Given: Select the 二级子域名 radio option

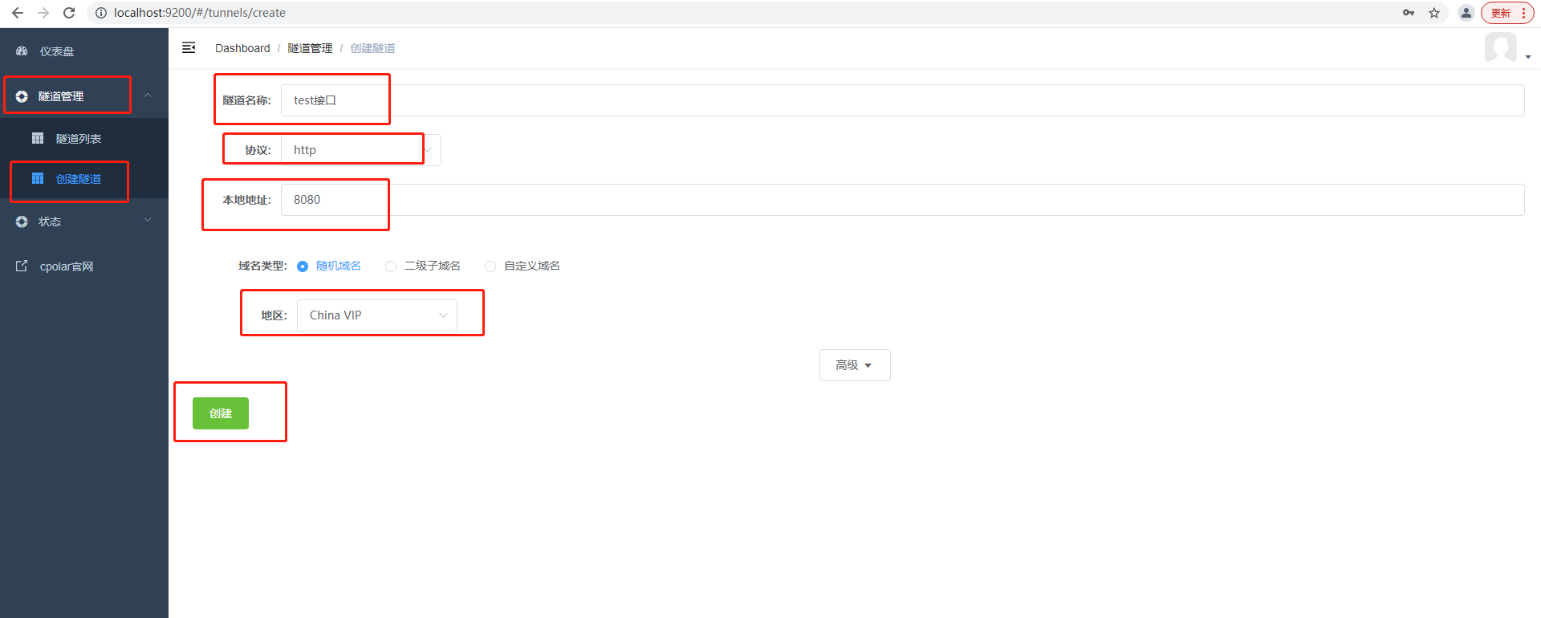Looking at the screenshot, I should coord(423,266).
